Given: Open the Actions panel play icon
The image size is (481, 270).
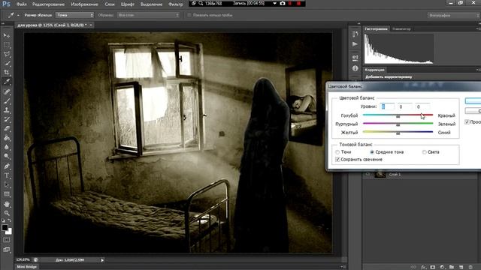Looking at the screenshot, I should pos(355,44).
